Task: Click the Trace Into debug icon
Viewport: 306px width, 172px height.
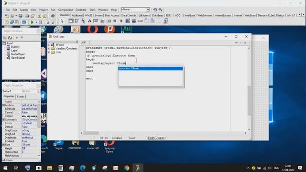Action: click(48, 22)
